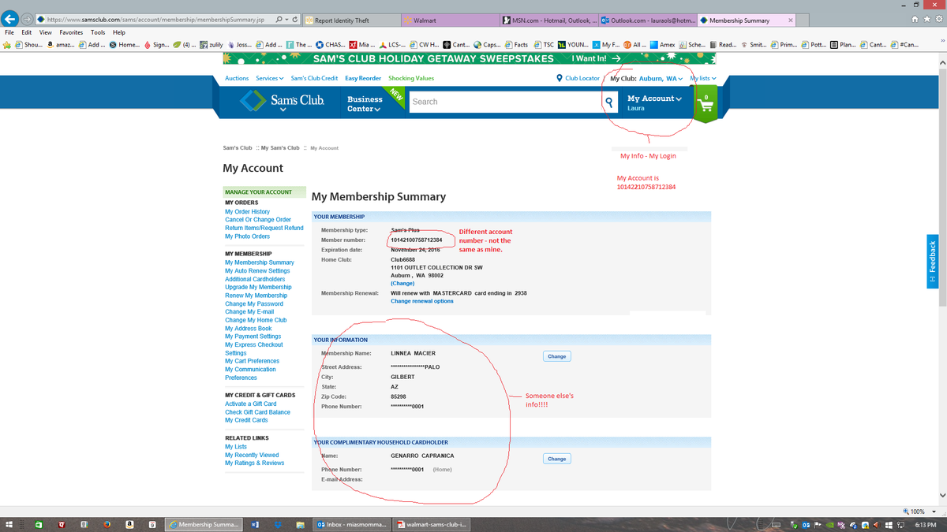
Task: Open Word from the taskbar
Action: [x=255, y=524]
